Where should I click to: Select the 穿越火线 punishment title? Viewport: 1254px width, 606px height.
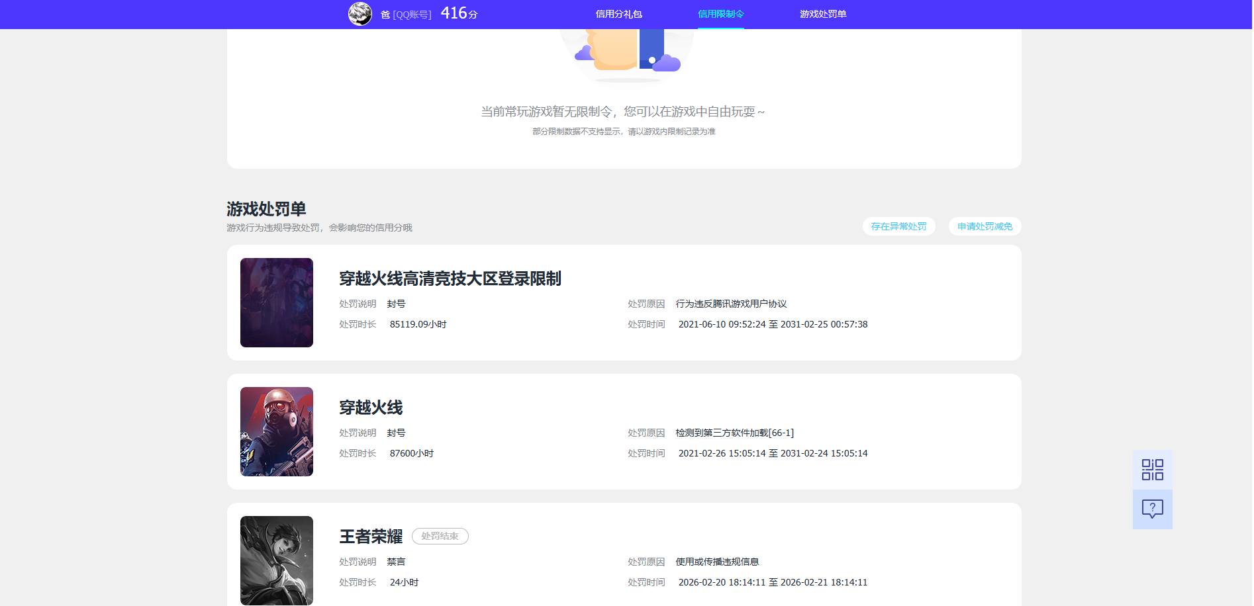tap(371, 408)
